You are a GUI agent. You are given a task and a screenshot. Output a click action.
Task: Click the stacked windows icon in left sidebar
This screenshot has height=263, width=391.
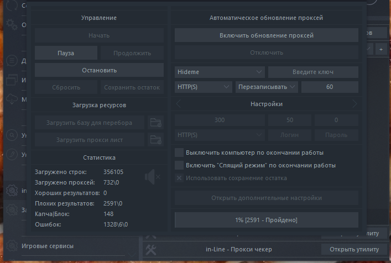pyautogui.click(x=12, y=80)
